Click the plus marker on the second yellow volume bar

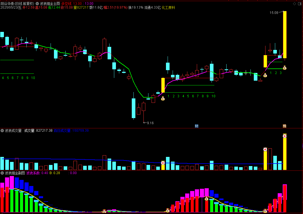(x=265, y=149)
